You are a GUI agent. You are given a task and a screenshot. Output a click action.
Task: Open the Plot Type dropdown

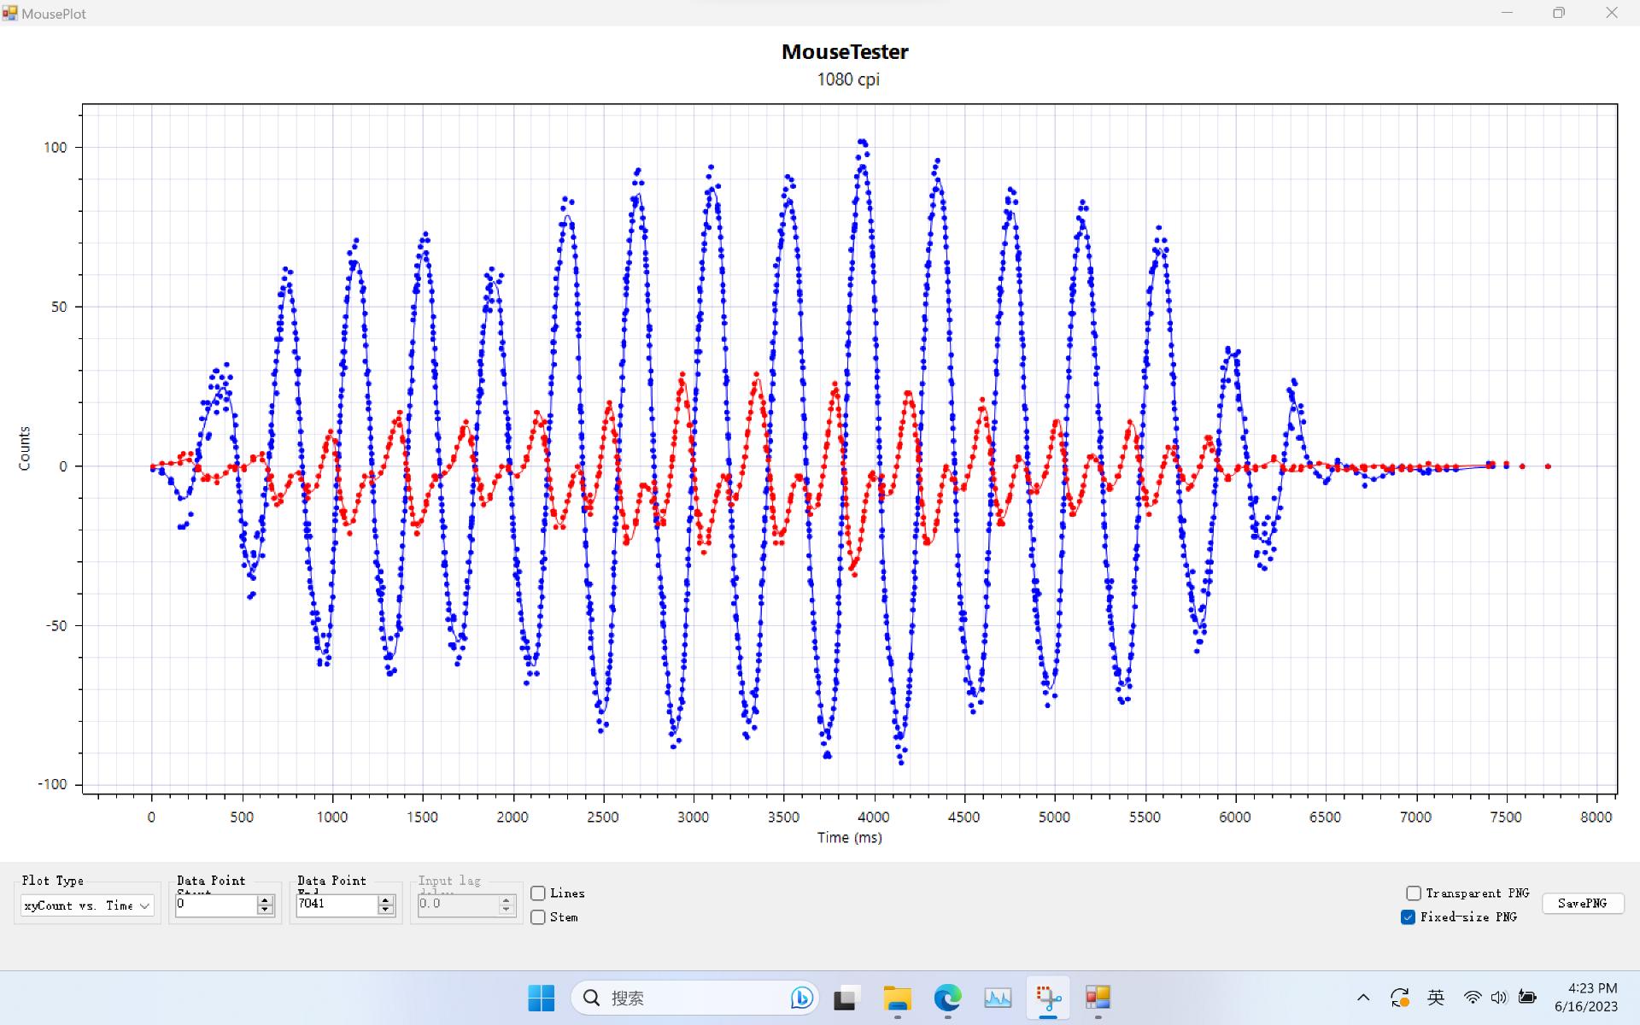click(87, 905)
